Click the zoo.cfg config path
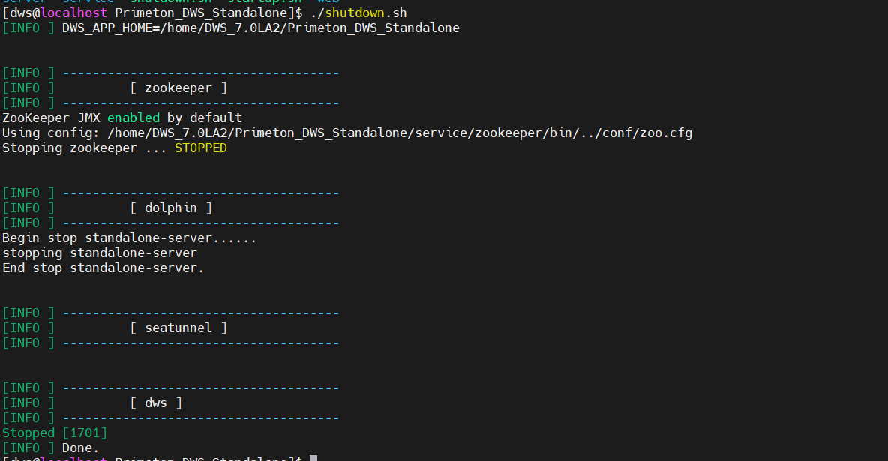 [x=400, y=133]
